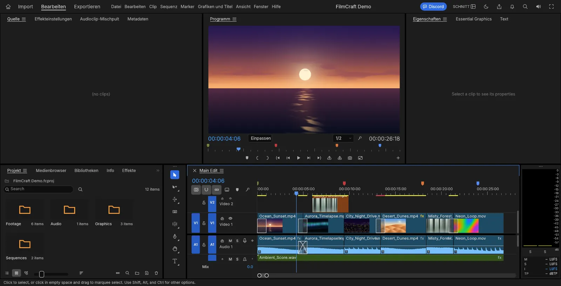The image size is (561, 286).
Task: Adjust the thumbnail size slider in Projekt
Action: [51, 274]
